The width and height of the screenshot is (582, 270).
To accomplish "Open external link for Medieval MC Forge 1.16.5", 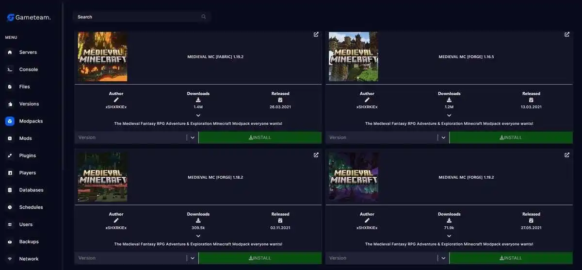I will click(567, 34).
